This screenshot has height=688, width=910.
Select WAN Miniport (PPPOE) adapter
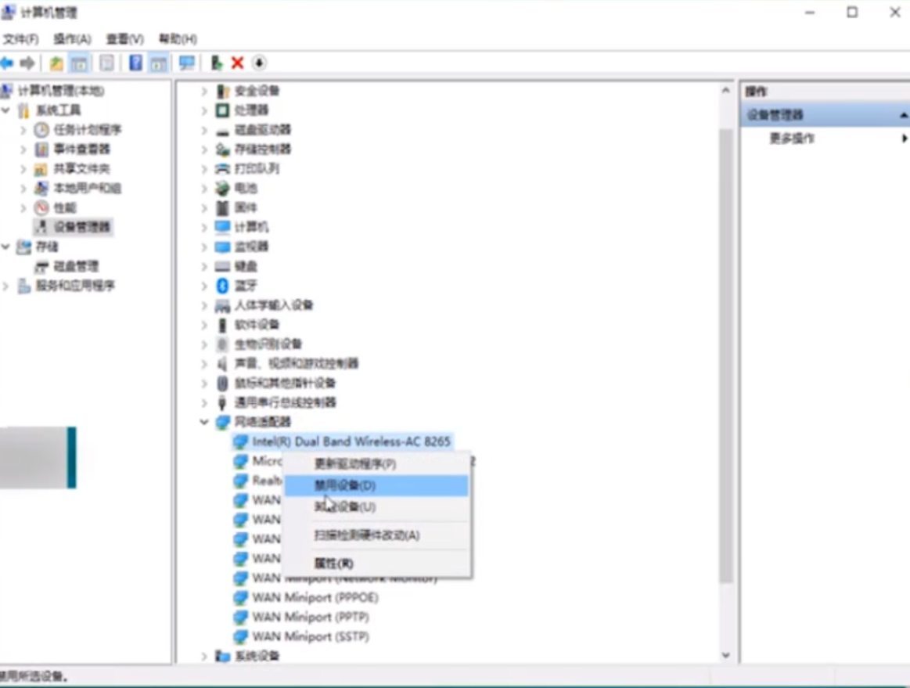(315, 597)
